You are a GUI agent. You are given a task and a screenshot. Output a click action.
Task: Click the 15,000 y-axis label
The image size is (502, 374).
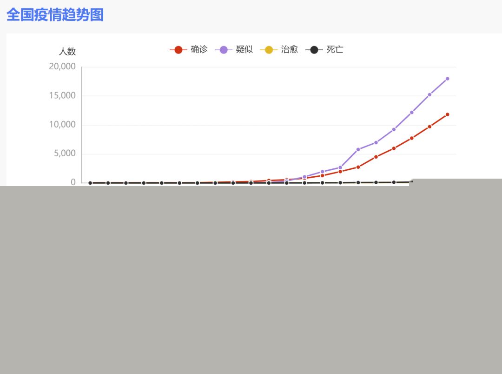click(x=62, y=96)
